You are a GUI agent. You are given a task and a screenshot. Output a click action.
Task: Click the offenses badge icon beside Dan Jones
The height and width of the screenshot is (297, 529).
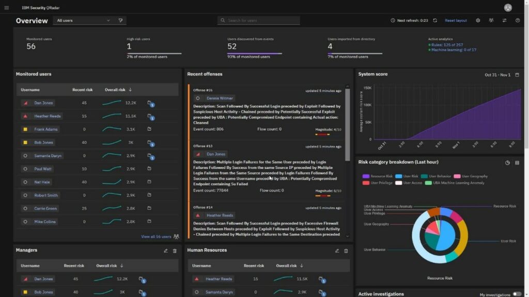tap(151, 103)
